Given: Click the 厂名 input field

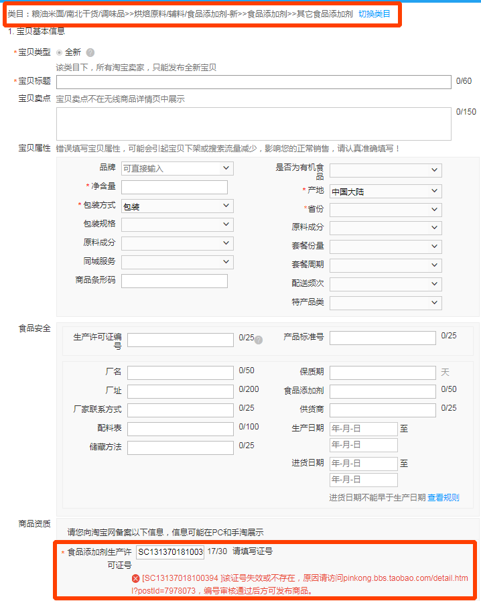Looking at the screenshot, I should coord(180,373).
